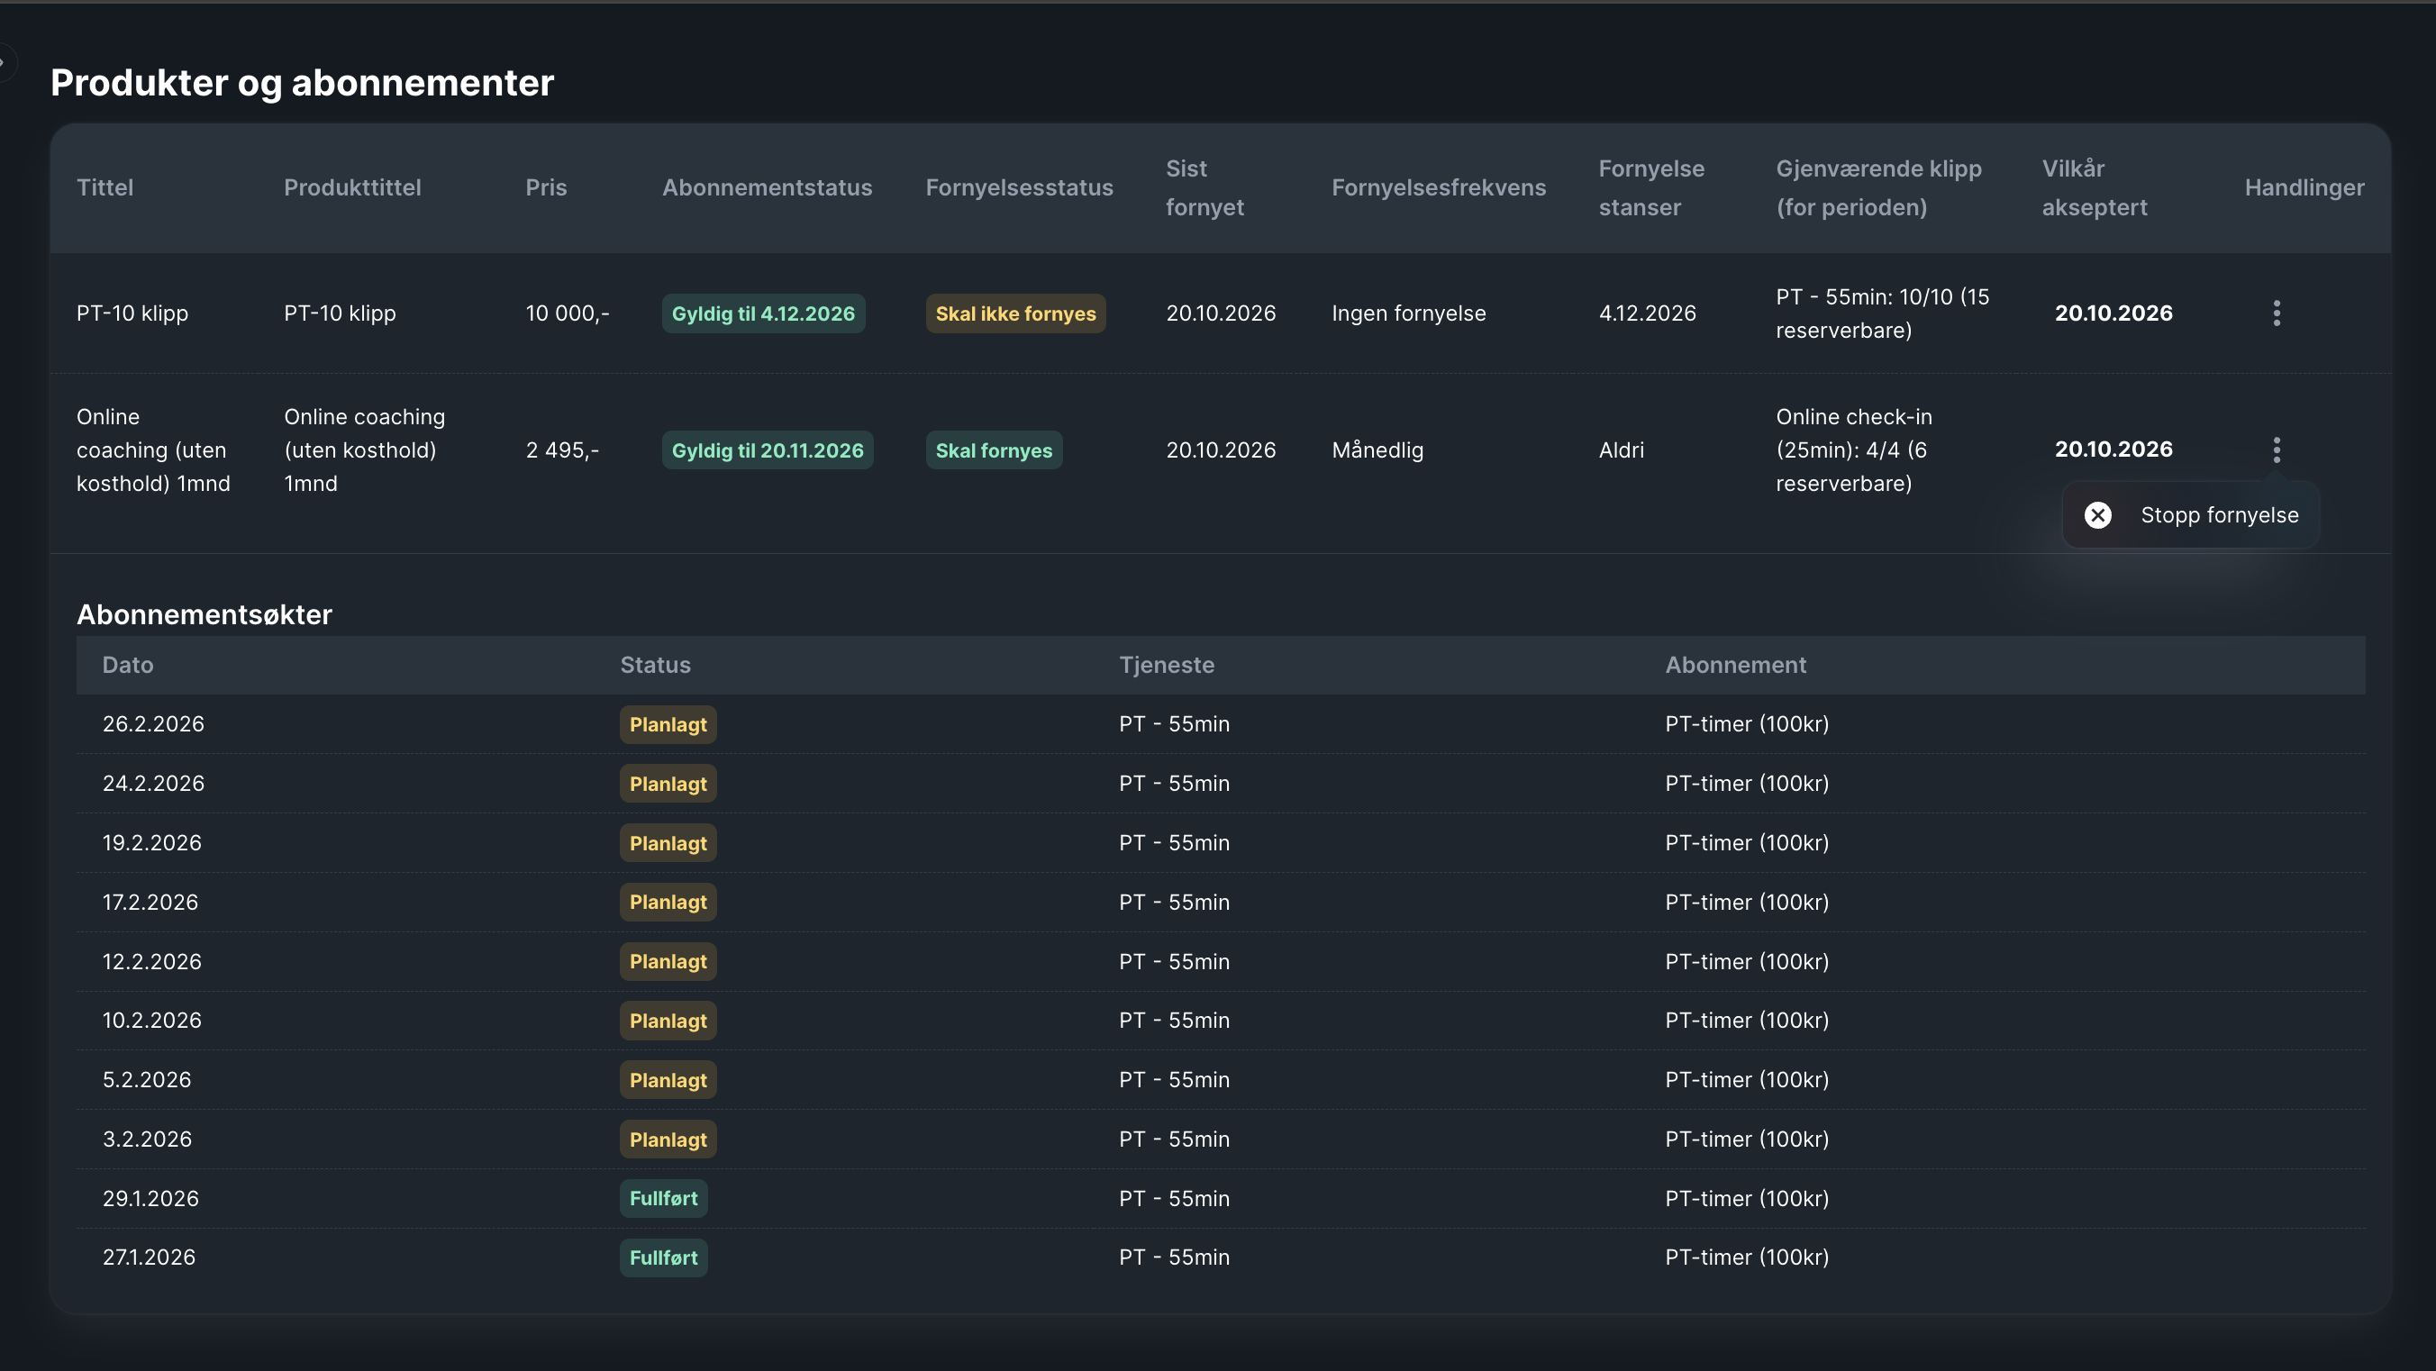The height and width of the screenshot is (1371, 2436).
Task: Click the Gyldig til 4.12.2026 status badge
Action: pos(763,313)
